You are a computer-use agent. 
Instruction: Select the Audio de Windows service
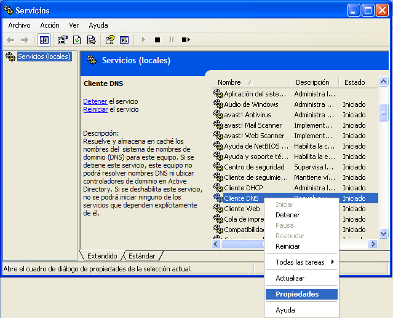click(295, 104)
